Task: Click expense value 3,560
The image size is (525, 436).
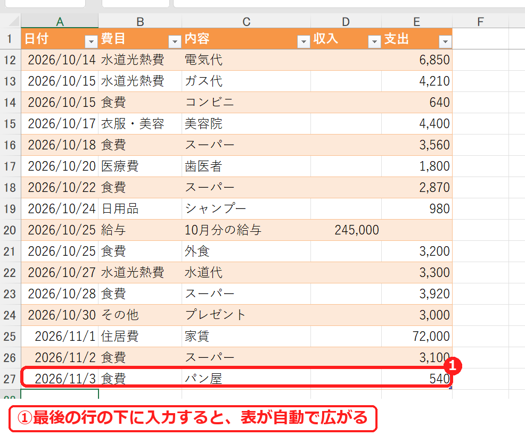Action: [x=417, y=145]
